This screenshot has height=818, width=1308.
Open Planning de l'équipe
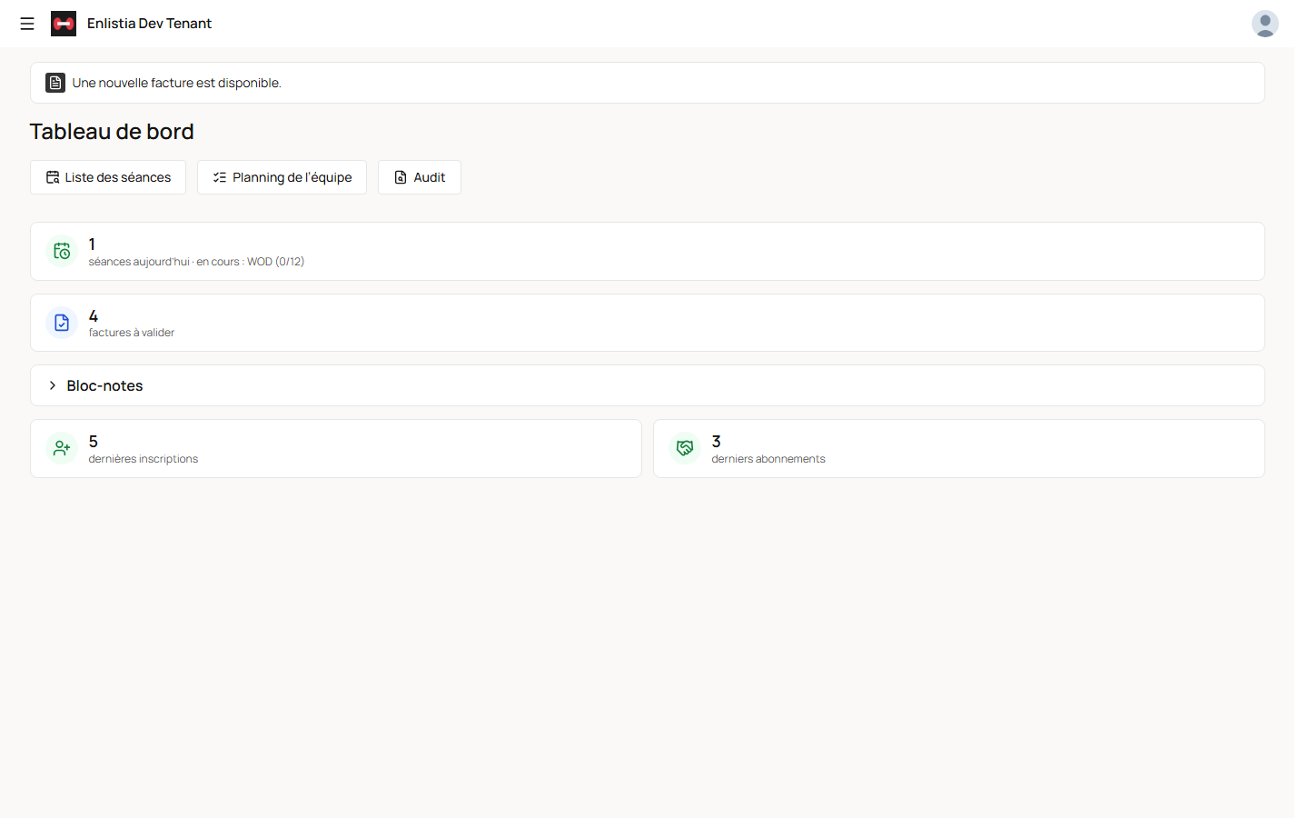point(282,177)
